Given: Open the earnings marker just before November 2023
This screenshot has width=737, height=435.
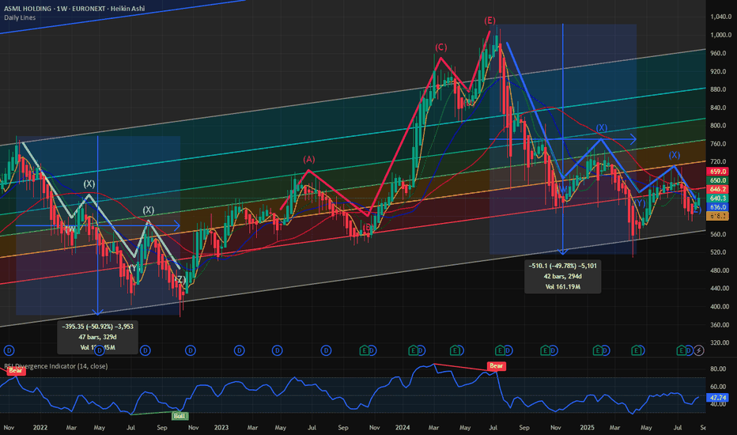Looking at the screenshot, I should click(x=364, y=350).
